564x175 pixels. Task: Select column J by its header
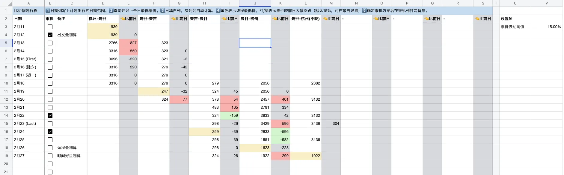255,3
